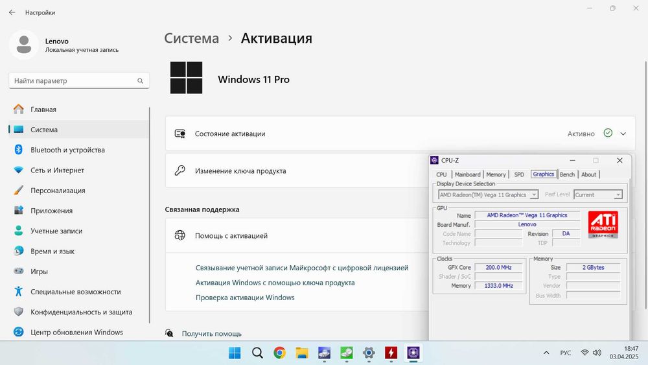Open File Explorer from taskbar
The height and width of the screenshot is (365, 648).
[x=302, y=353]
